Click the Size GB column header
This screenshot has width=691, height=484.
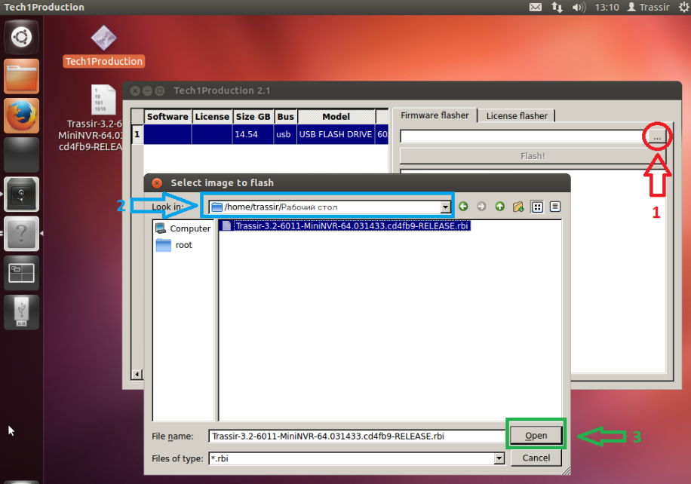[253, 117]
